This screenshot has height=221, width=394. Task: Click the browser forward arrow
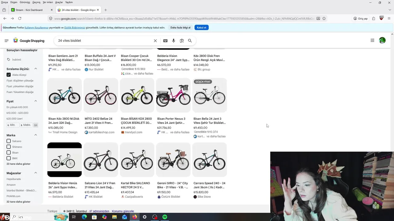click(12, 18)
